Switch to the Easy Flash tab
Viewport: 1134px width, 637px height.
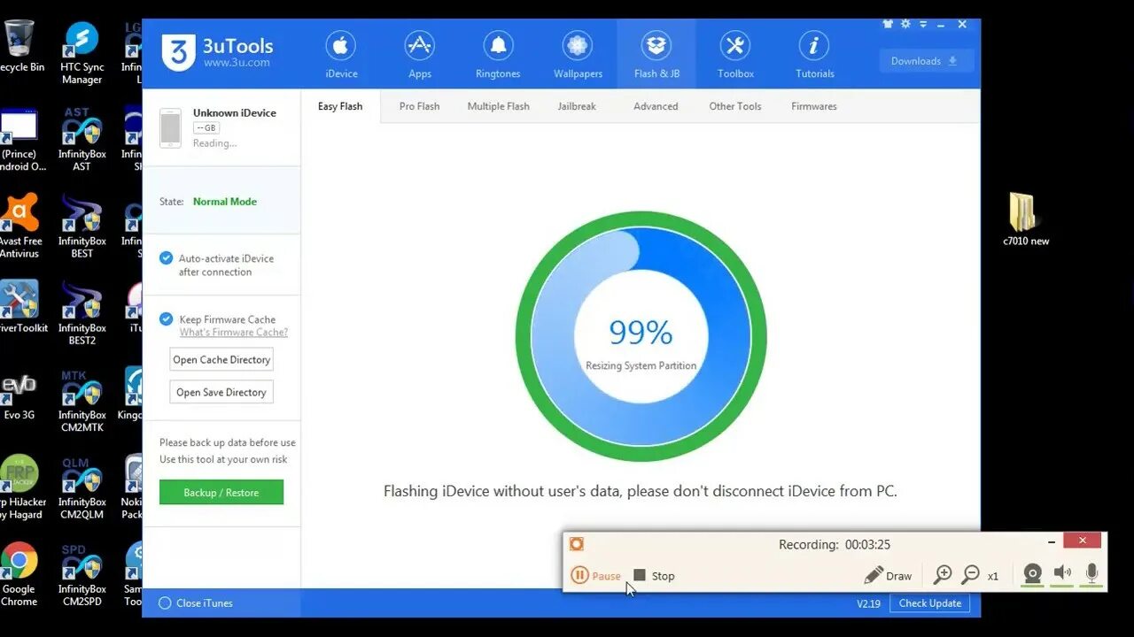pos(340,106)
